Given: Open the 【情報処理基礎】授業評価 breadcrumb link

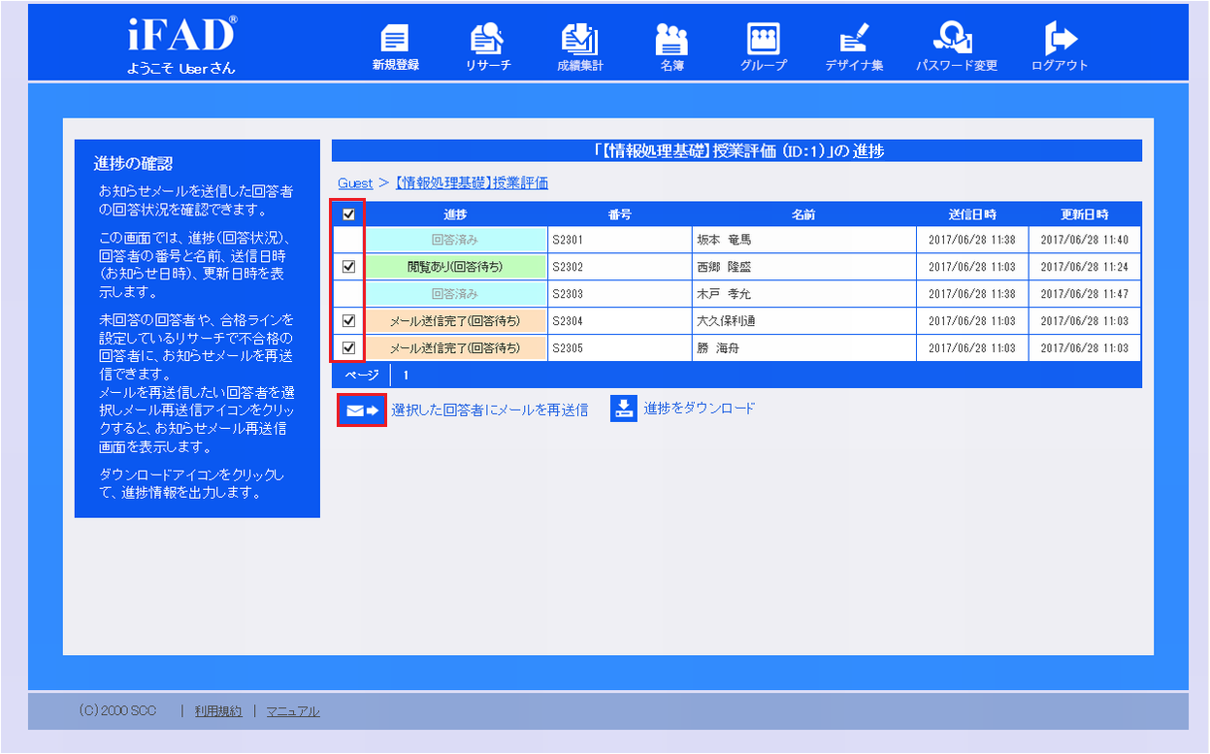Looking at the screenshot, I should [x=471, y=182].
